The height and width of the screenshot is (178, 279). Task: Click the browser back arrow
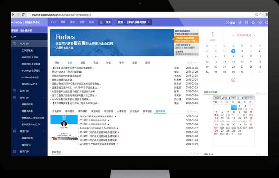[13, 15]
